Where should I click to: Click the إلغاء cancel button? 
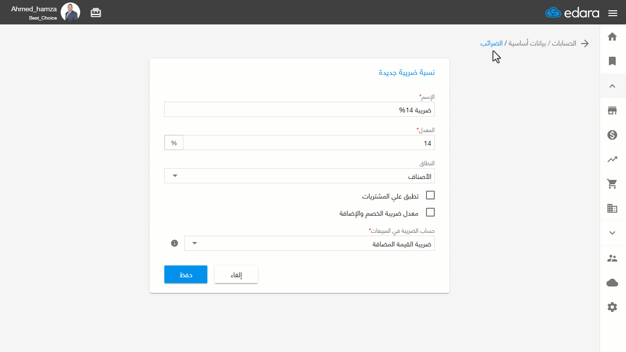point(236,274)
